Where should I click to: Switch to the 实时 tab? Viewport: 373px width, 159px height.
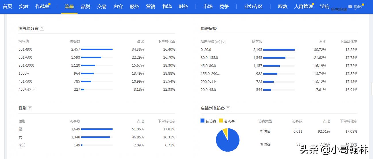tap(24, 6)
